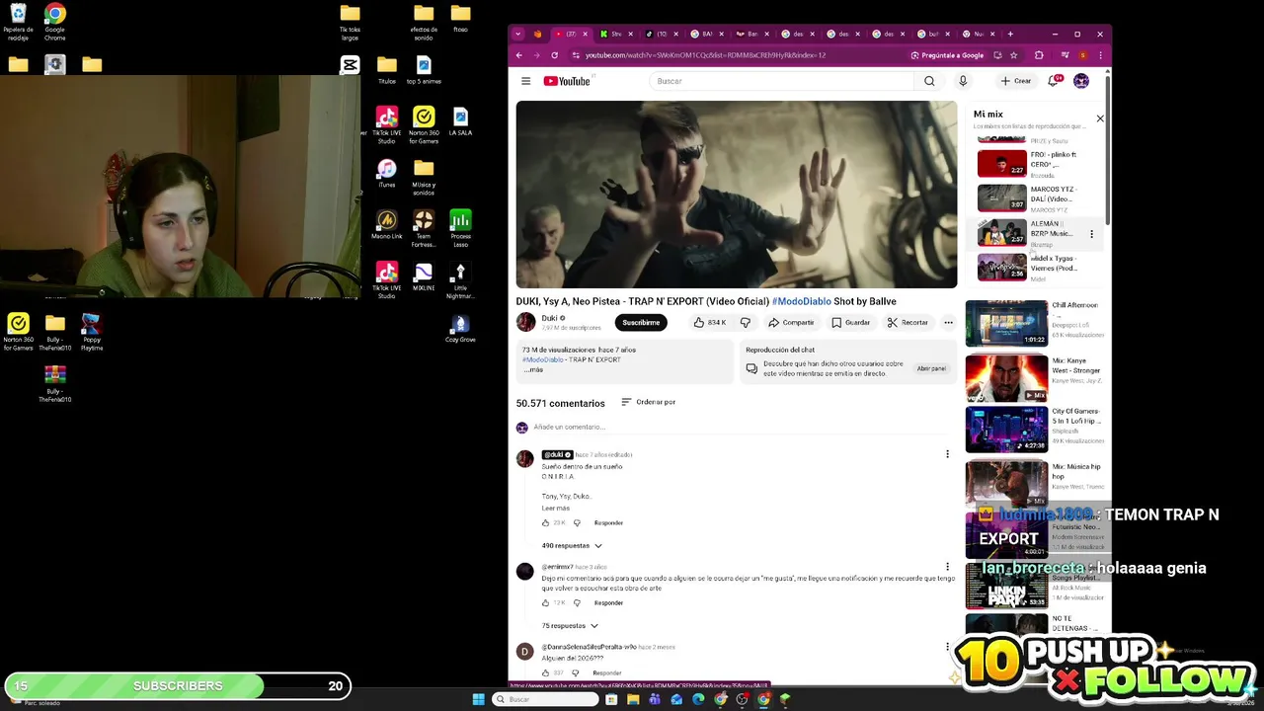Open Duki channel avatar
Viewport: 1264px width, 711px height.
(525, 322)
